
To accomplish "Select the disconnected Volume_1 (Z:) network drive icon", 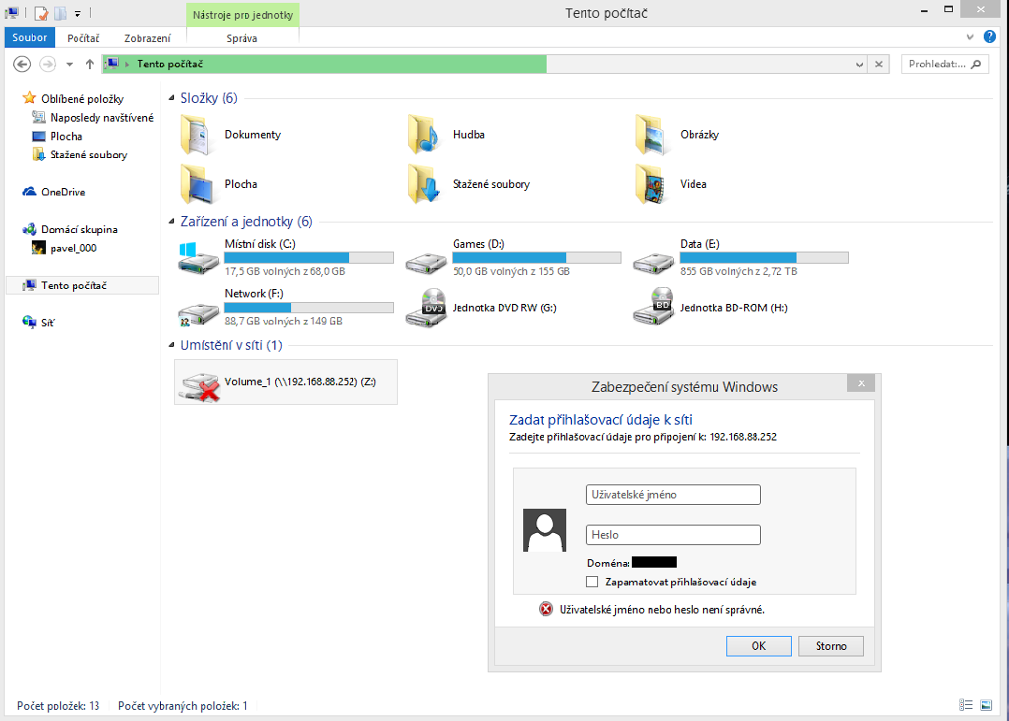I will pos(199,386).
